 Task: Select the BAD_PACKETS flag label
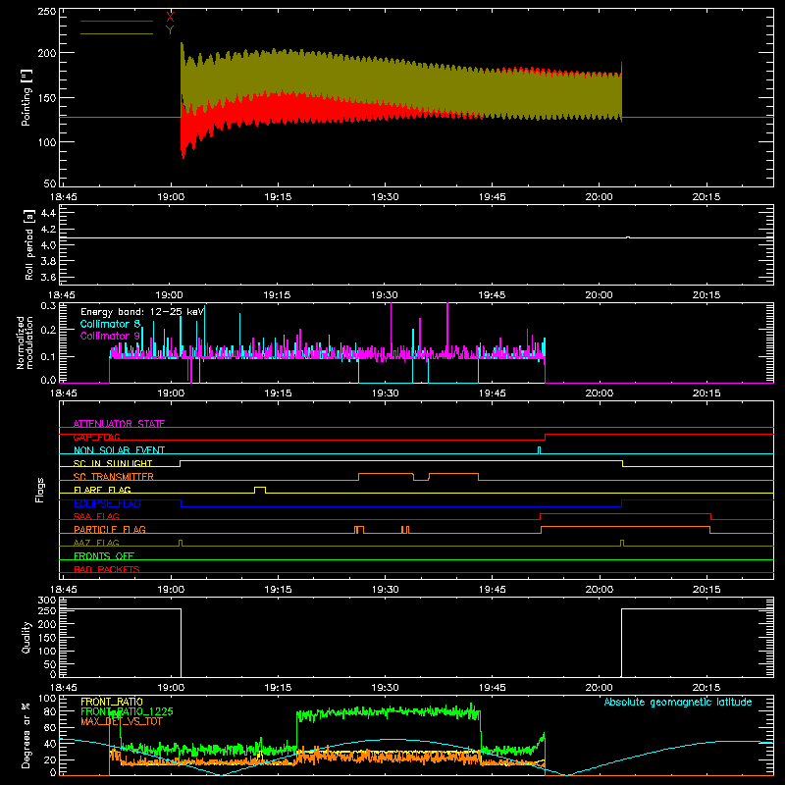[107, 569]
